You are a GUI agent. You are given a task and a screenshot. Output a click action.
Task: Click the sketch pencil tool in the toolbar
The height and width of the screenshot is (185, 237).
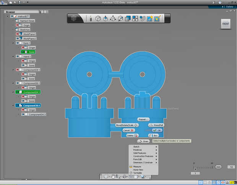[x=91, y=18]
